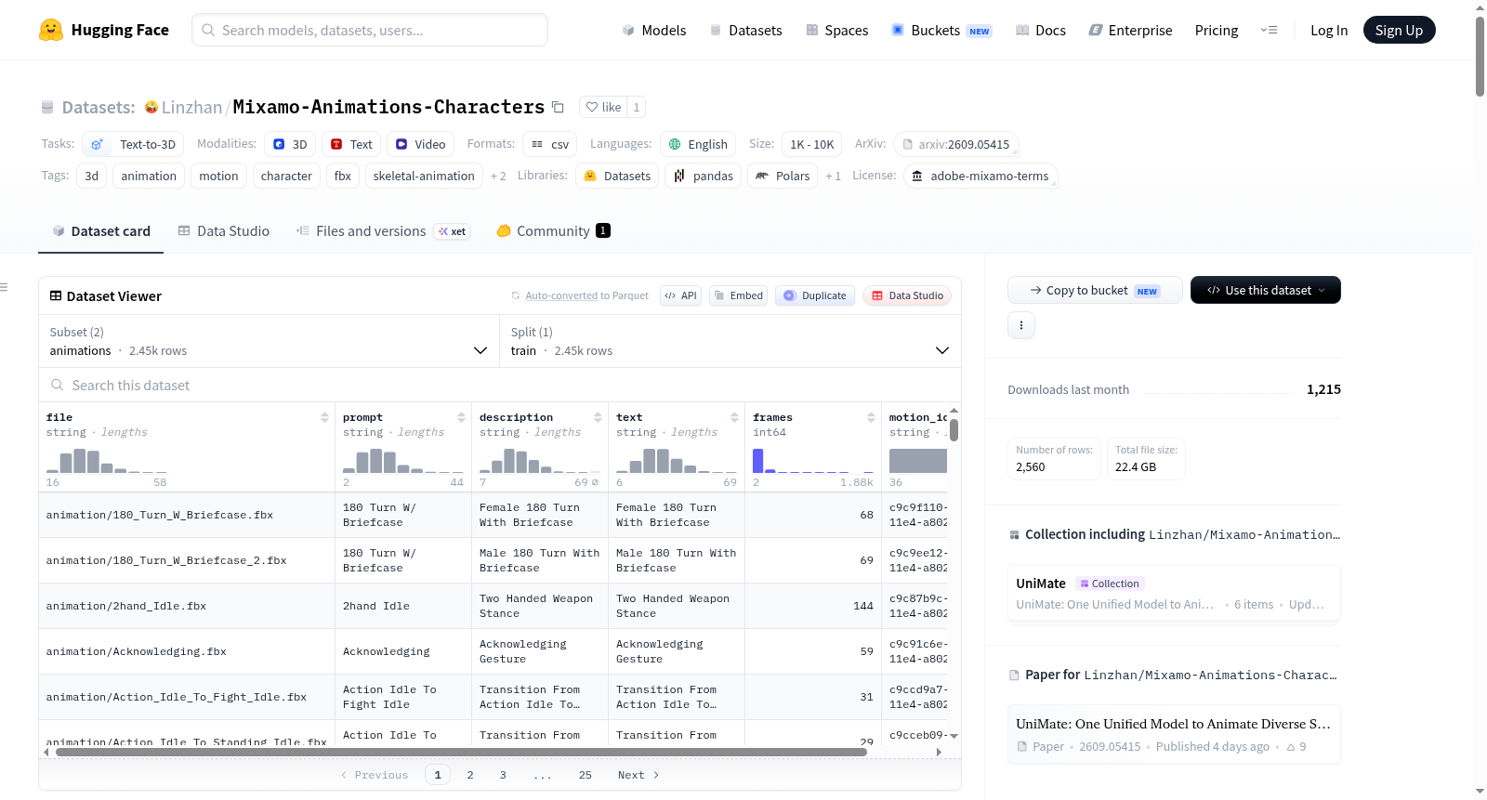Open the more options three-dot button
Screen dimensions: 1487x800
(x=1021, y=325)
